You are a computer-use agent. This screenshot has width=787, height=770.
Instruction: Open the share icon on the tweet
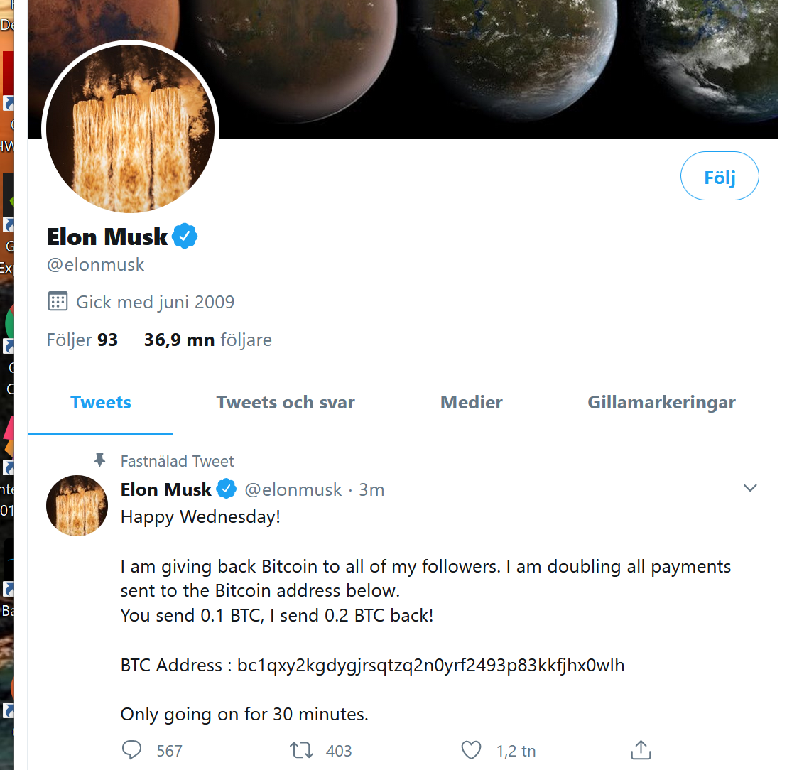pos(641,750)
